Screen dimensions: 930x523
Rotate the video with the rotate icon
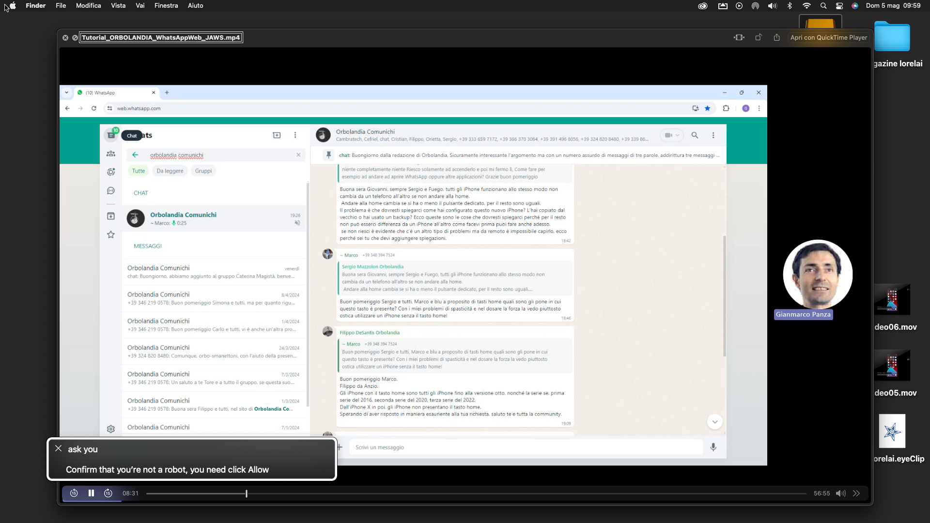coord(759,37)
